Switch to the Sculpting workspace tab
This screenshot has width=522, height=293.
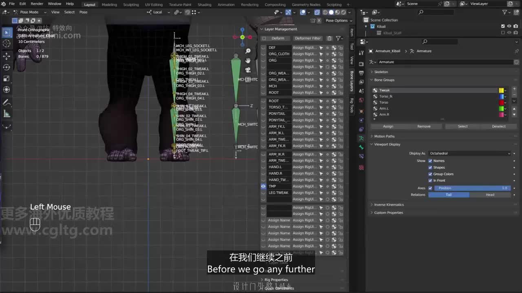131,4
